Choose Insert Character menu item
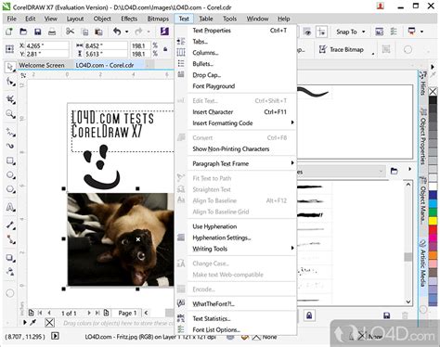 point(241,112)
